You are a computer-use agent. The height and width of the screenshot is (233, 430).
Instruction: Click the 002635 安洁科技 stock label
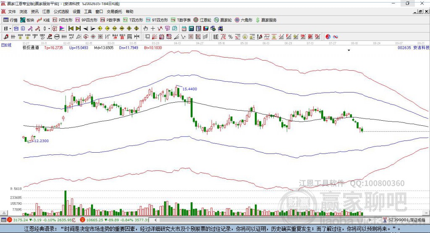pyautogui.click(x=414, y=48)
